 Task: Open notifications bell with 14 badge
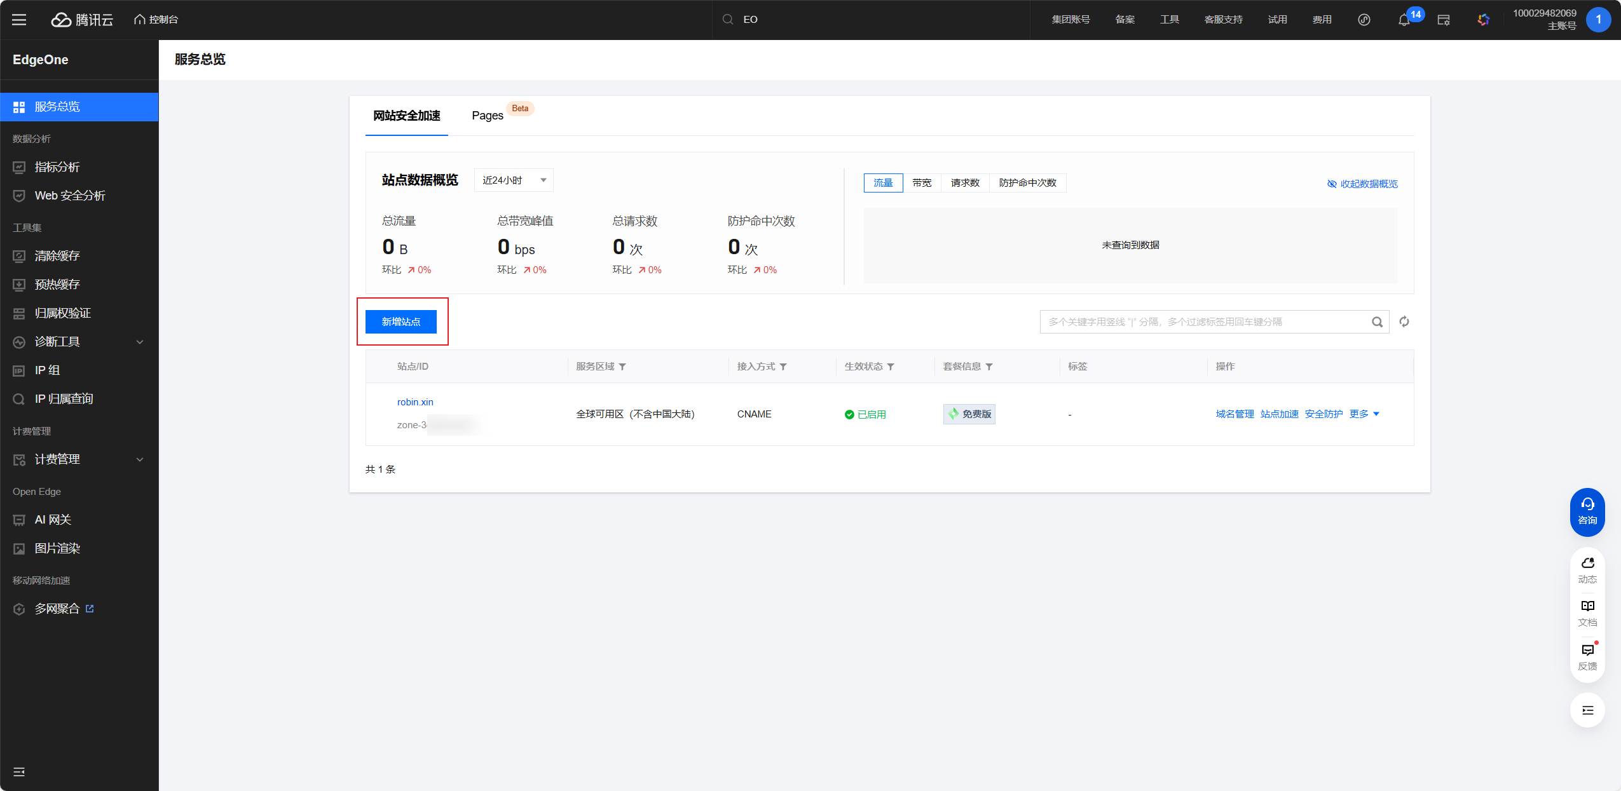[1405, 20]
